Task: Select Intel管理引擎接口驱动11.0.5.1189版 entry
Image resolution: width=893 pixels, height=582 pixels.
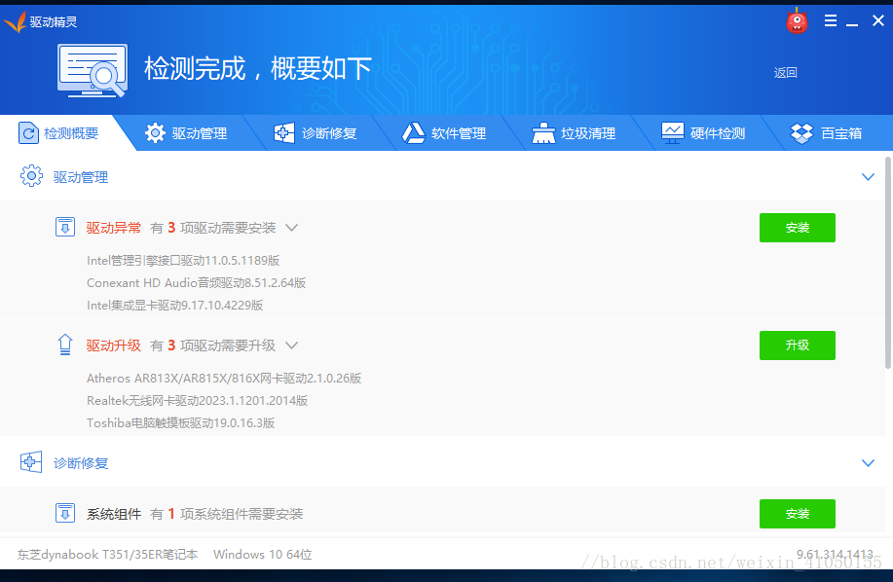Action: [x=183, y=261]
